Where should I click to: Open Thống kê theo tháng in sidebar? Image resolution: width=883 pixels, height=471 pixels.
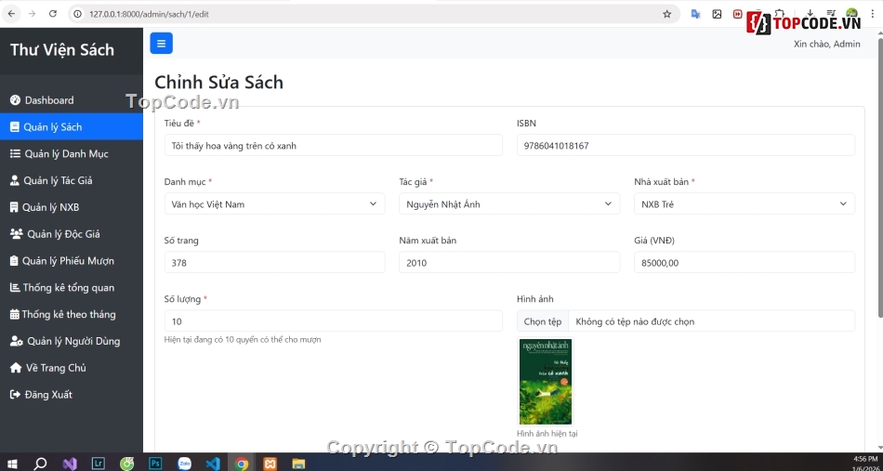[72, 314]
